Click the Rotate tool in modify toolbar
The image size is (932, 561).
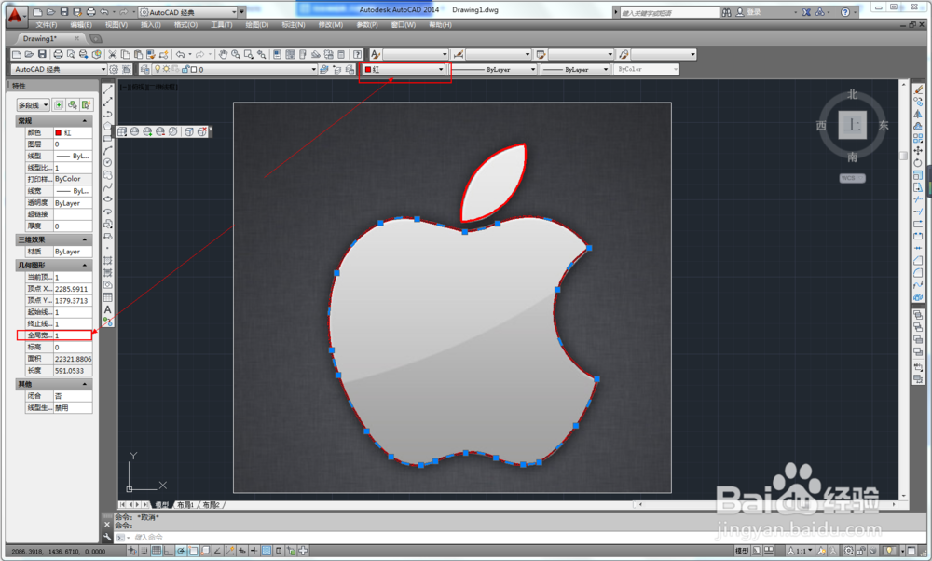click(x=918, y=162)
